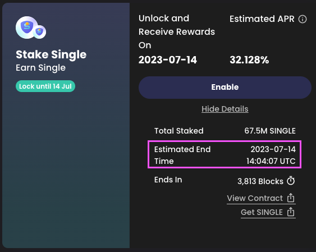Click the Enable staking button

tap(225, 88)
